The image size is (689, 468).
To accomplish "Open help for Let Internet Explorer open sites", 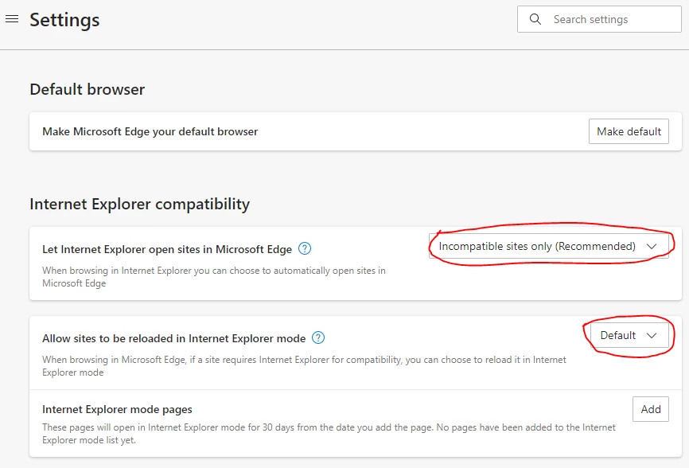I will point(305,248).
